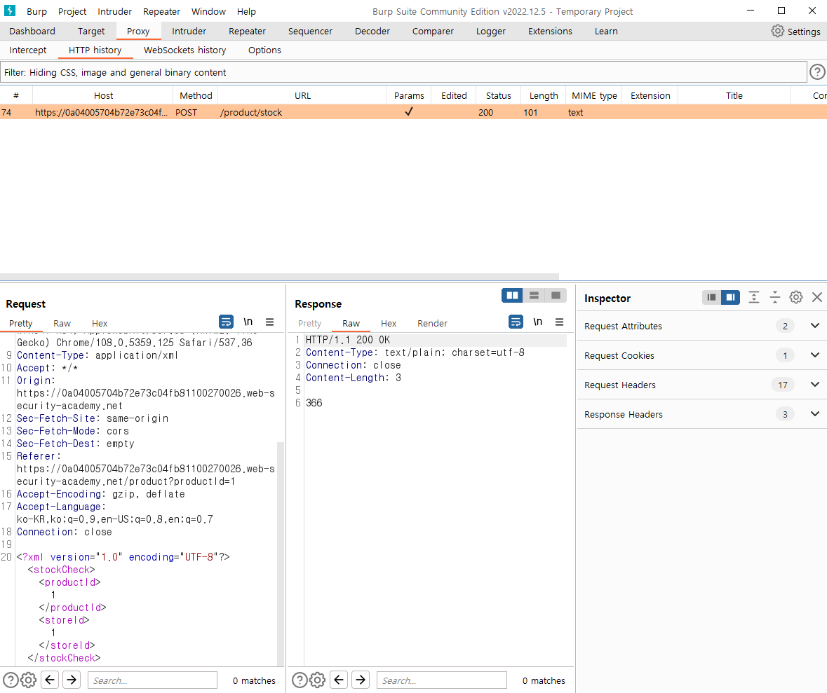827x693 pixels.
Task: Switch to the Logger tab
Action: [491, 31]
